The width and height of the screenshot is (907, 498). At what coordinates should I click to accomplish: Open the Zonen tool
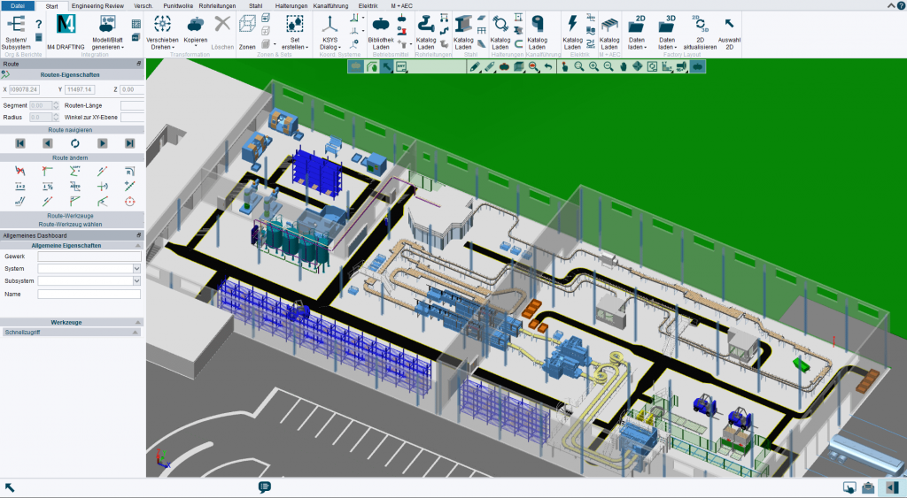point(247,33)
